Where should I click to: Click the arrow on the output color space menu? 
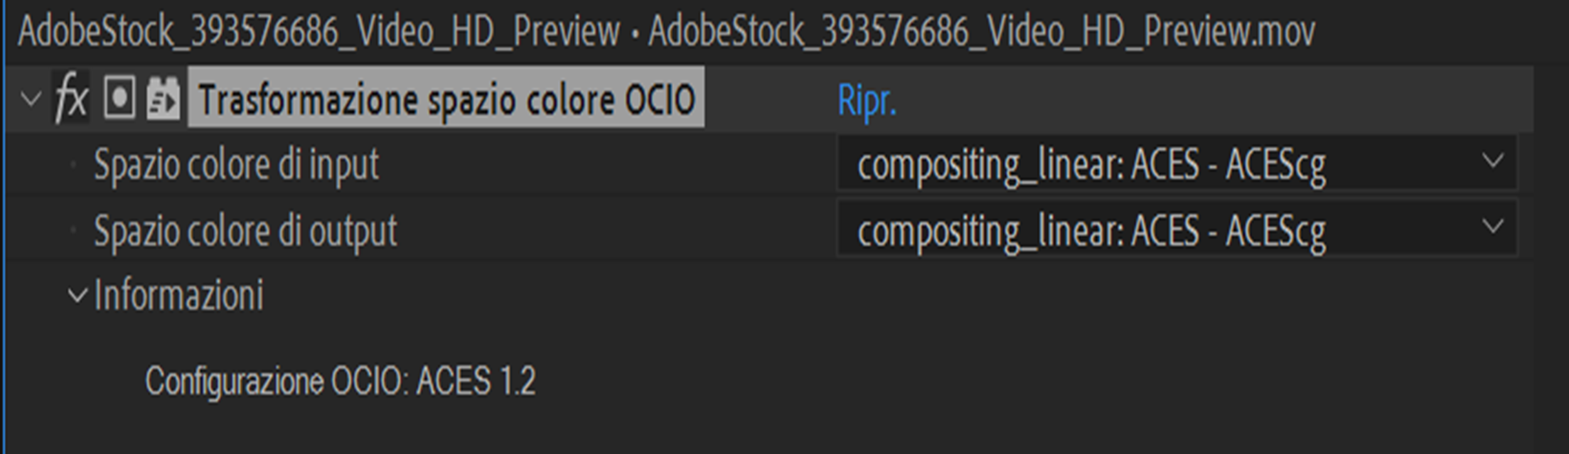1492,227
